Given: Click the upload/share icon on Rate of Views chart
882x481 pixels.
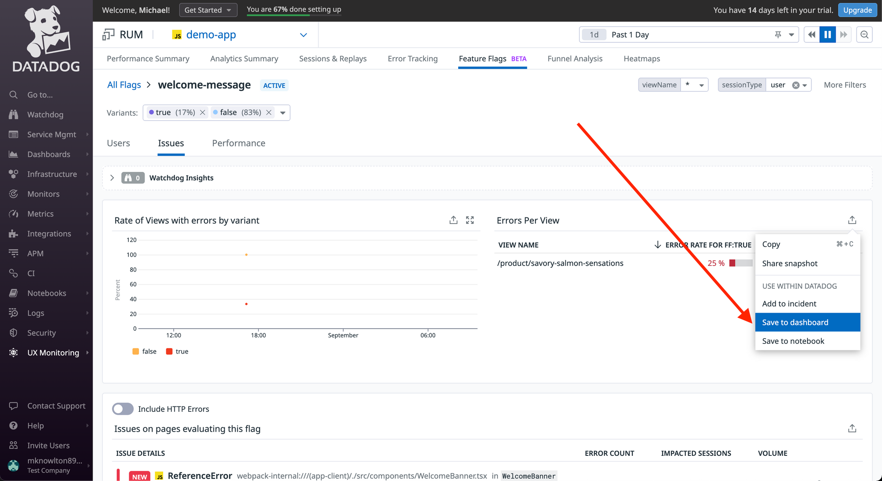Looking at the screenshot, I should tap(454, 219).
